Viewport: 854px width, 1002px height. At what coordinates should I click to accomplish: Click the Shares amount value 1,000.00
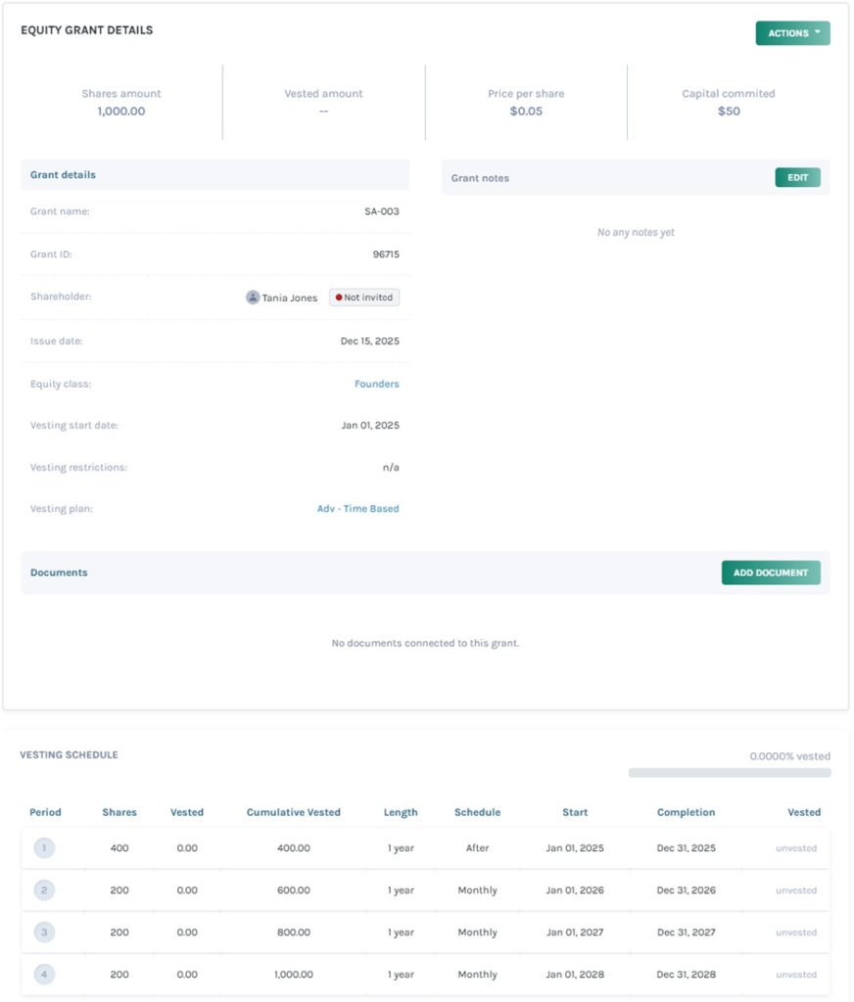point(121,112)
